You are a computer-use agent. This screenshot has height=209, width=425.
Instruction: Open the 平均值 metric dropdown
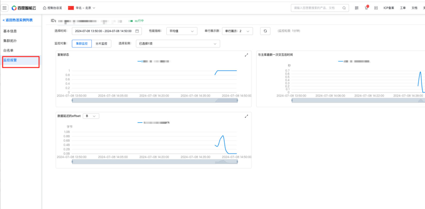182,31
